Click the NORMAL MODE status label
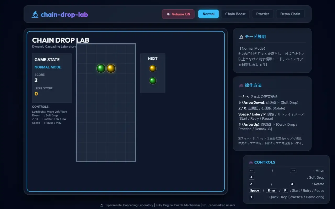The width and height of the screenshot is (335, 209). (48, 67)
